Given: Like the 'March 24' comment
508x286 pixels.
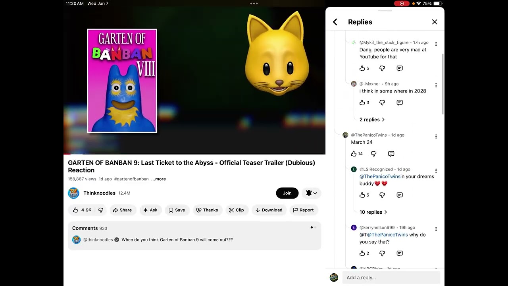Looking at the screenshot, I should 354,154.
